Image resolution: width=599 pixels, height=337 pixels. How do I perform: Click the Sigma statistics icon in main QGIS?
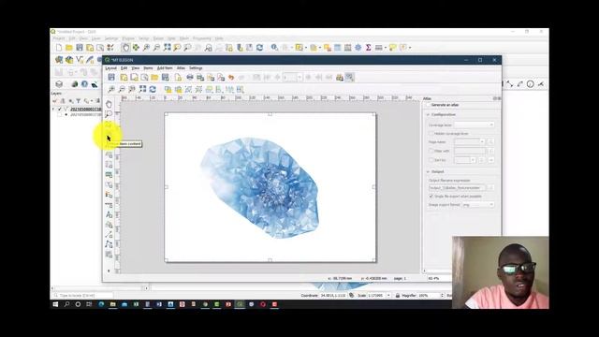point(368,48)
